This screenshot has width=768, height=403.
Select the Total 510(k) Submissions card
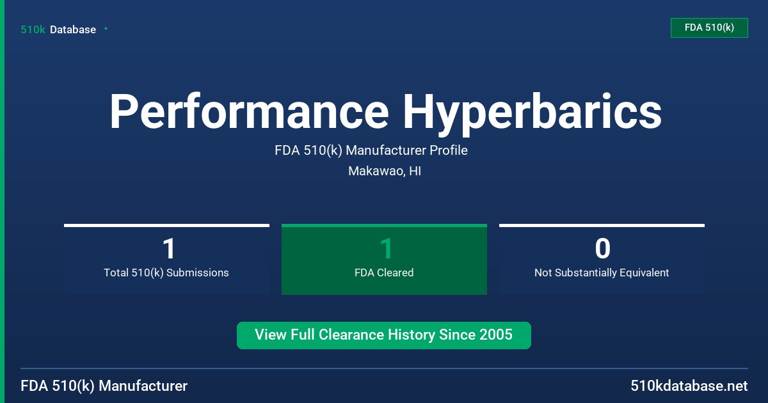click(x=166, y=259)
